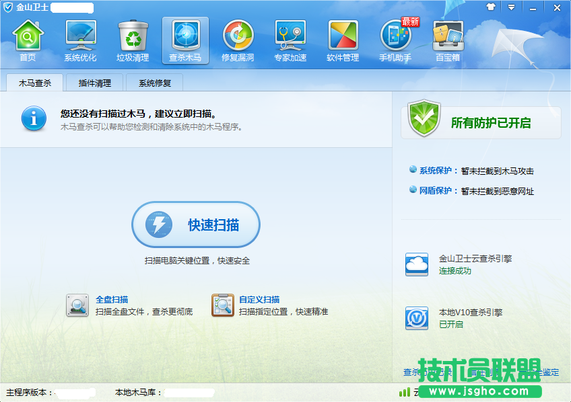The width and height of the screenshot is (571, 402).
Task: Click the 本地V10查杀引擎 local engine icon
Action: pos(417,318)
